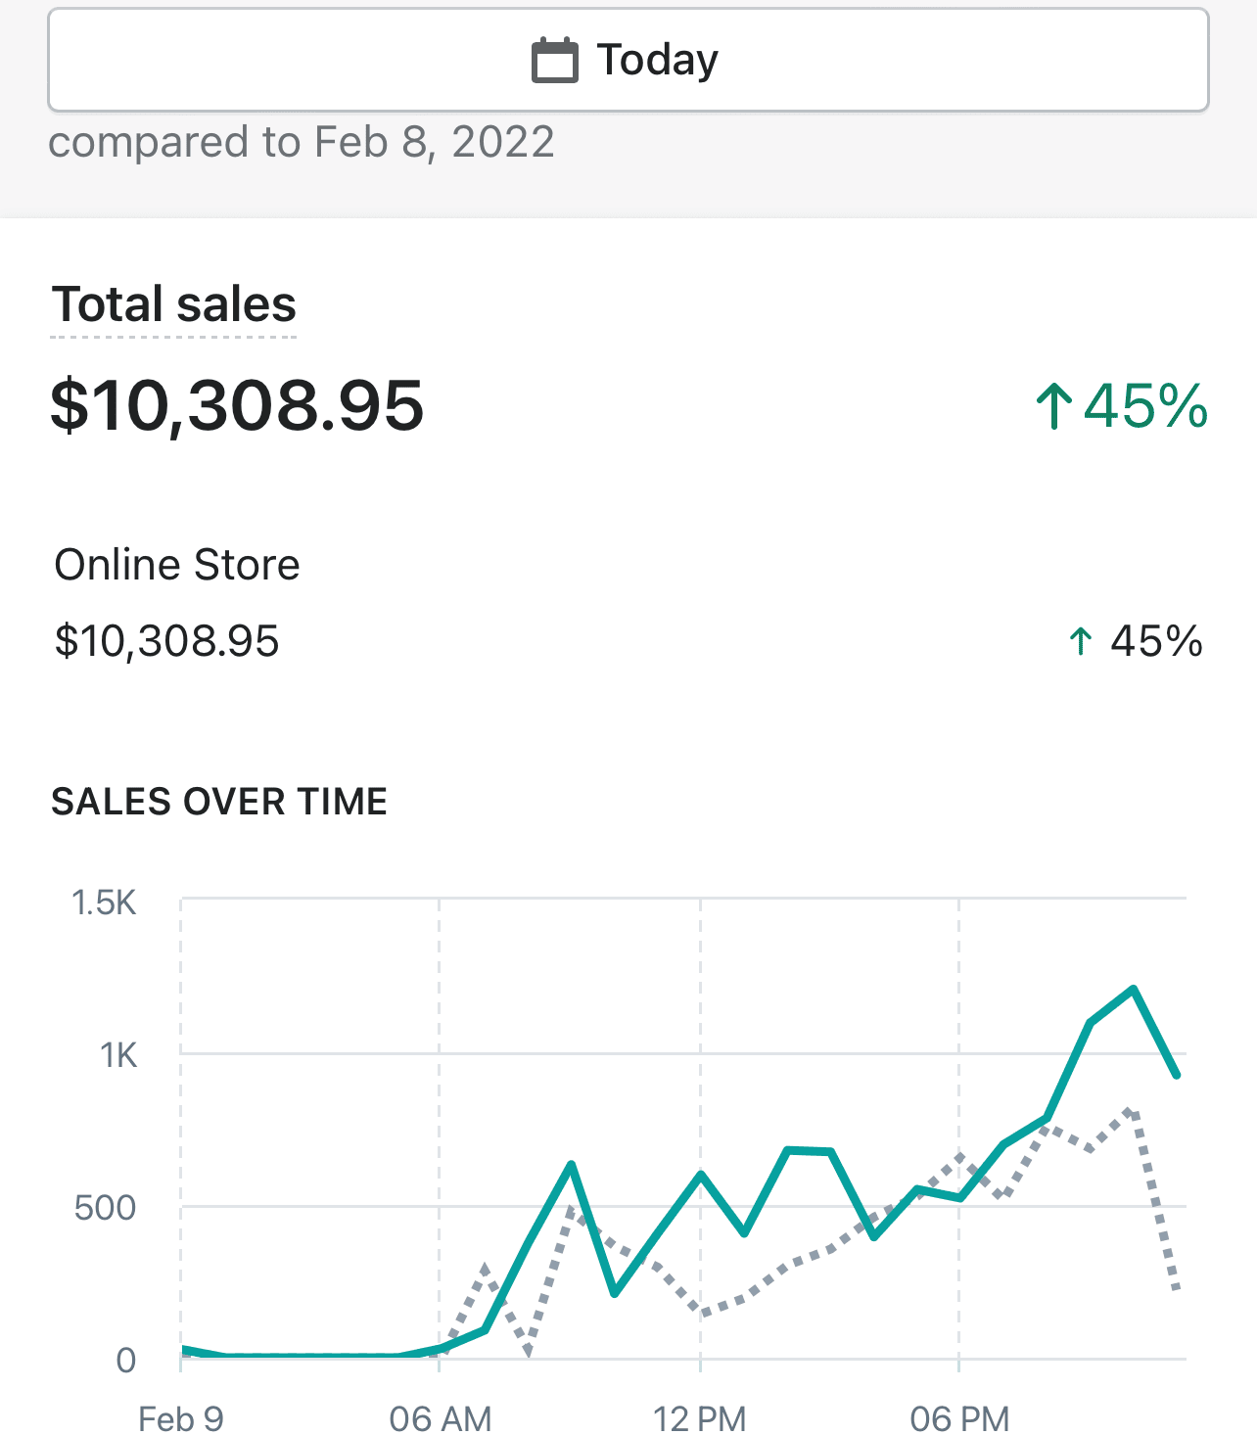Click the 500 label on the vertical axis

tap(105, 1208)
